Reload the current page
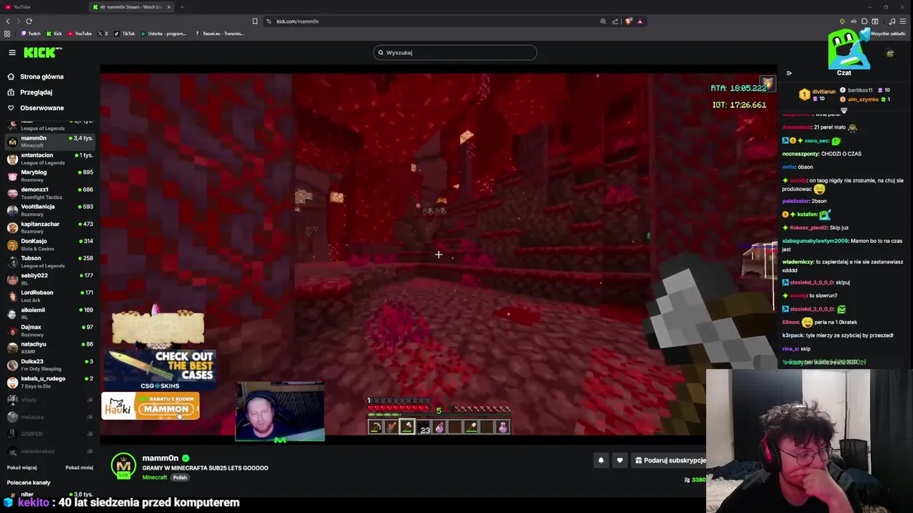This screenshot has width=913, height=513. pyautogui.click(x=29, y=21)
